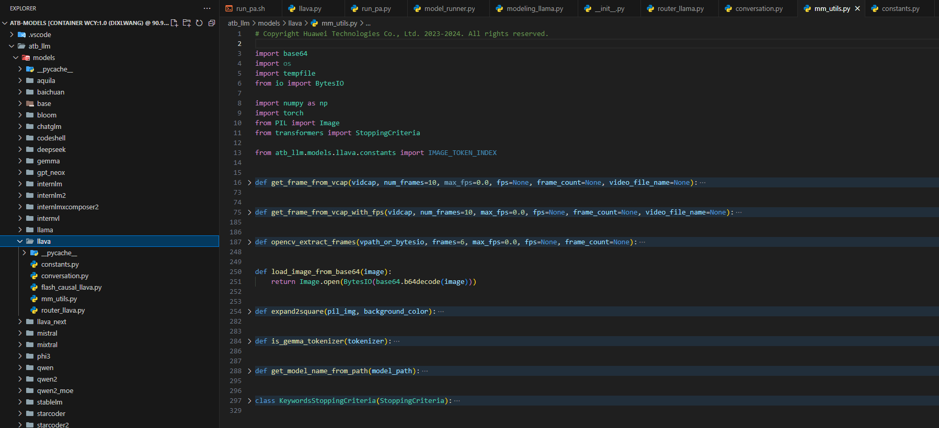Open Explorer views and more actions menu
The image size is (939, 428).
(x=207, y=8)
